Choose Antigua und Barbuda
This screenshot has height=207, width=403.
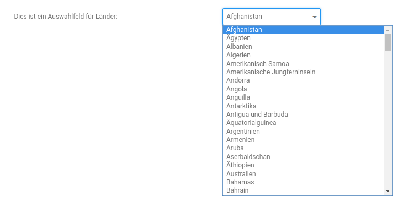tap(303, 115)
